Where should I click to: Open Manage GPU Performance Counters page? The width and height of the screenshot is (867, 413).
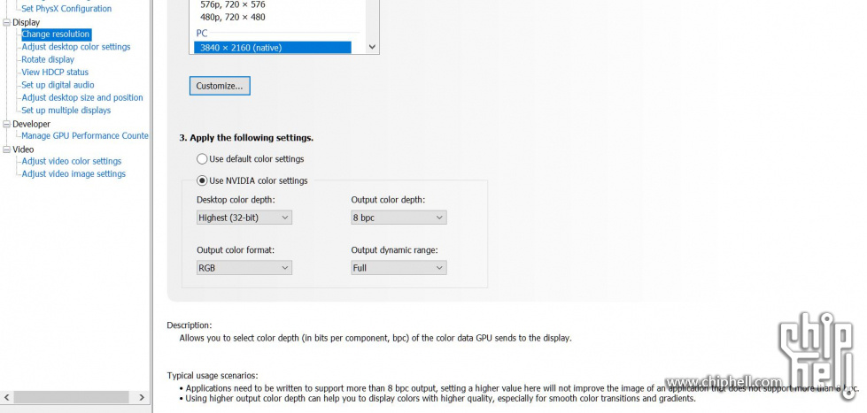(85, 136)
